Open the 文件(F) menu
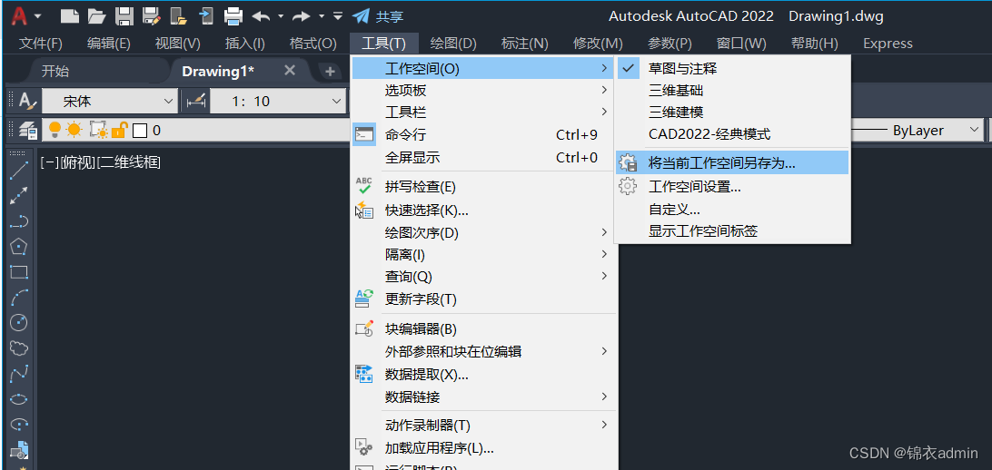 [41, 44]
